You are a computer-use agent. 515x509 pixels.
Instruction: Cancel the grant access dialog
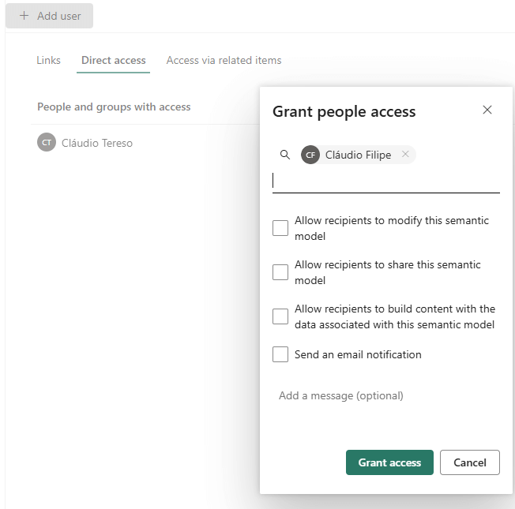pyautogui.click(x=469, y=462)
